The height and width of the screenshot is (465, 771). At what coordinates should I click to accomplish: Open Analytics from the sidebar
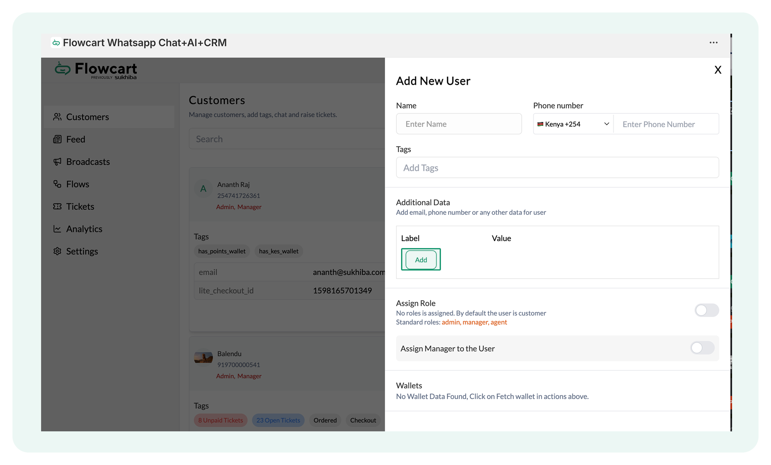(84, 229)
